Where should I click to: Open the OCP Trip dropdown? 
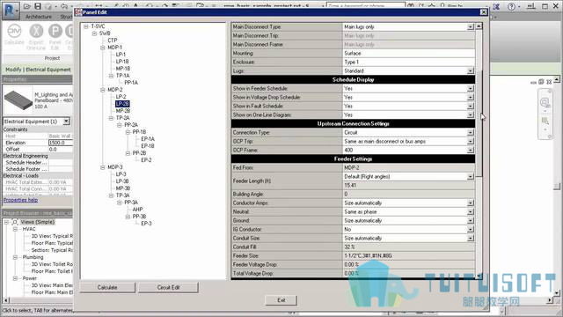point(471,142)
